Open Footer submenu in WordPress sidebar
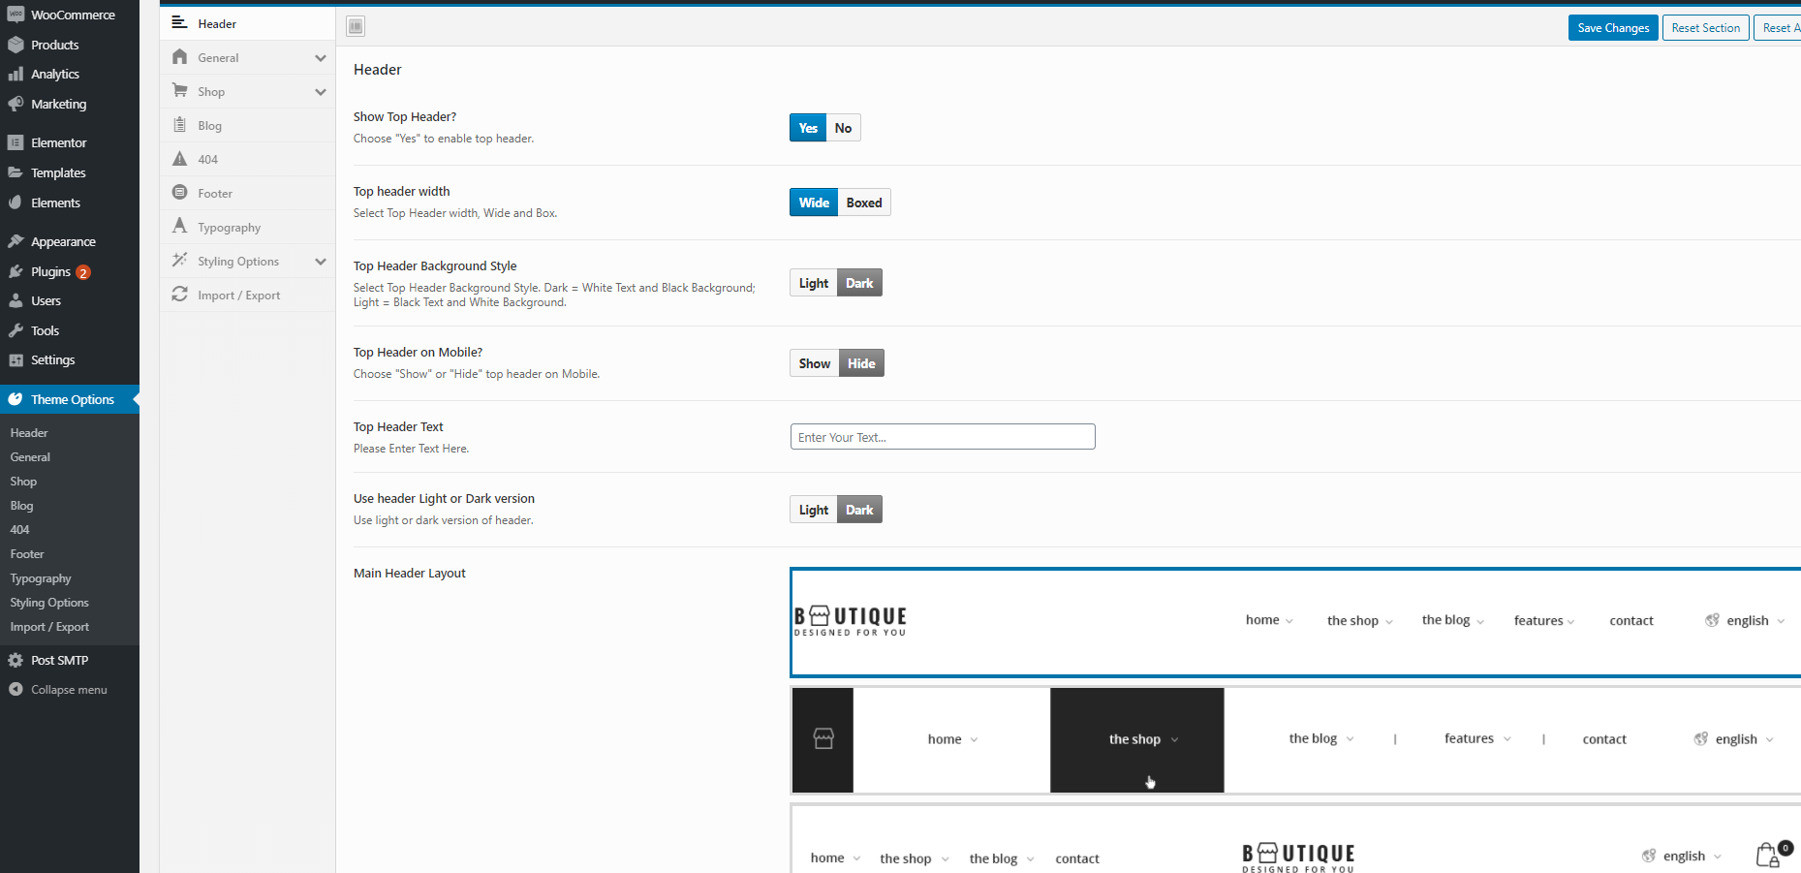Screen dimensions: 1801x873 coord(27,554)
